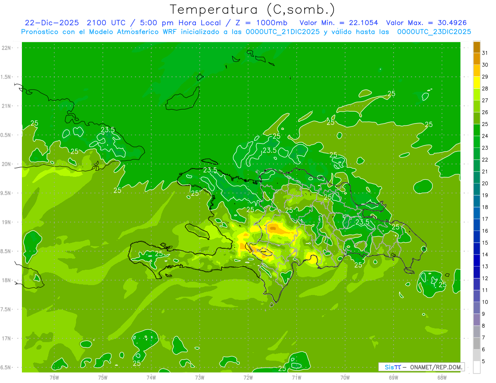Click the title "Temperatura (C,somb.)"

(x=253, y=10)
